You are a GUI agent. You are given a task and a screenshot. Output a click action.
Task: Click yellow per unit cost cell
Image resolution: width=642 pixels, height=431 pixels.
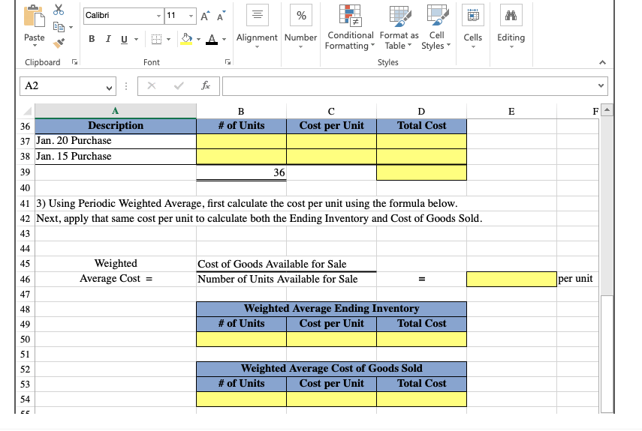click(x=511, y=280)
